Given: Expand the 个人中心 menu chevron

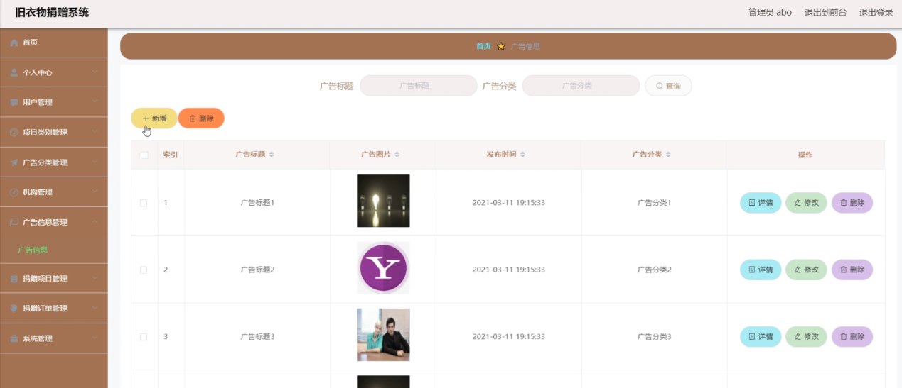Looking at the screenshot, I should 95,72.
